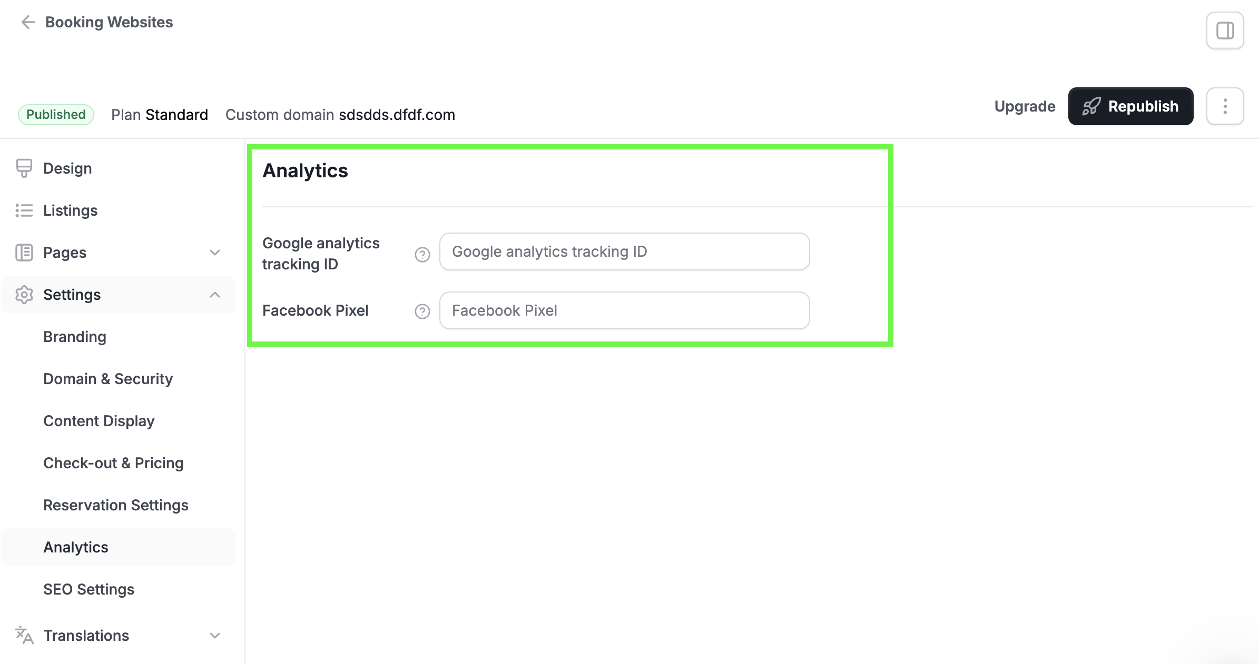Click the Settings gear icon
Screen dimensions: 1259x664
(x=24, y=295)
